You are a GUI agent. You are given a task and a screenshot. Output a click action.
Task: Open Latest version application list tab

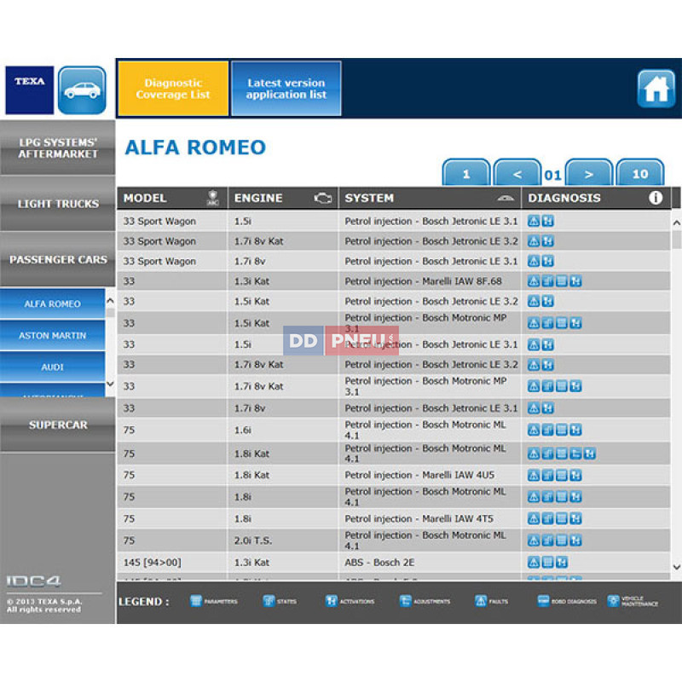pos(286,89)
